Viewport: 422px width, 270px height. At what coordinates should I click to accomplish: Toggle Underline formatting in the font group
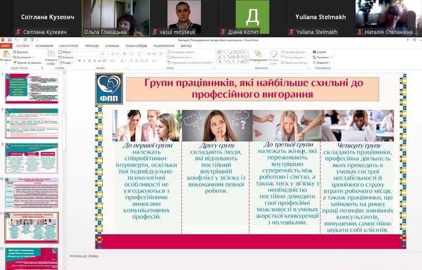click(89, 61)
